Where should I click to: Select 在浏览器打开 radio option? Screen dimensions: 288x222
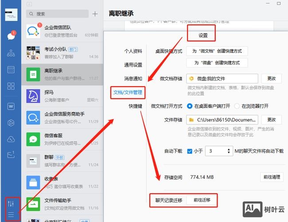tap(237, 106)
